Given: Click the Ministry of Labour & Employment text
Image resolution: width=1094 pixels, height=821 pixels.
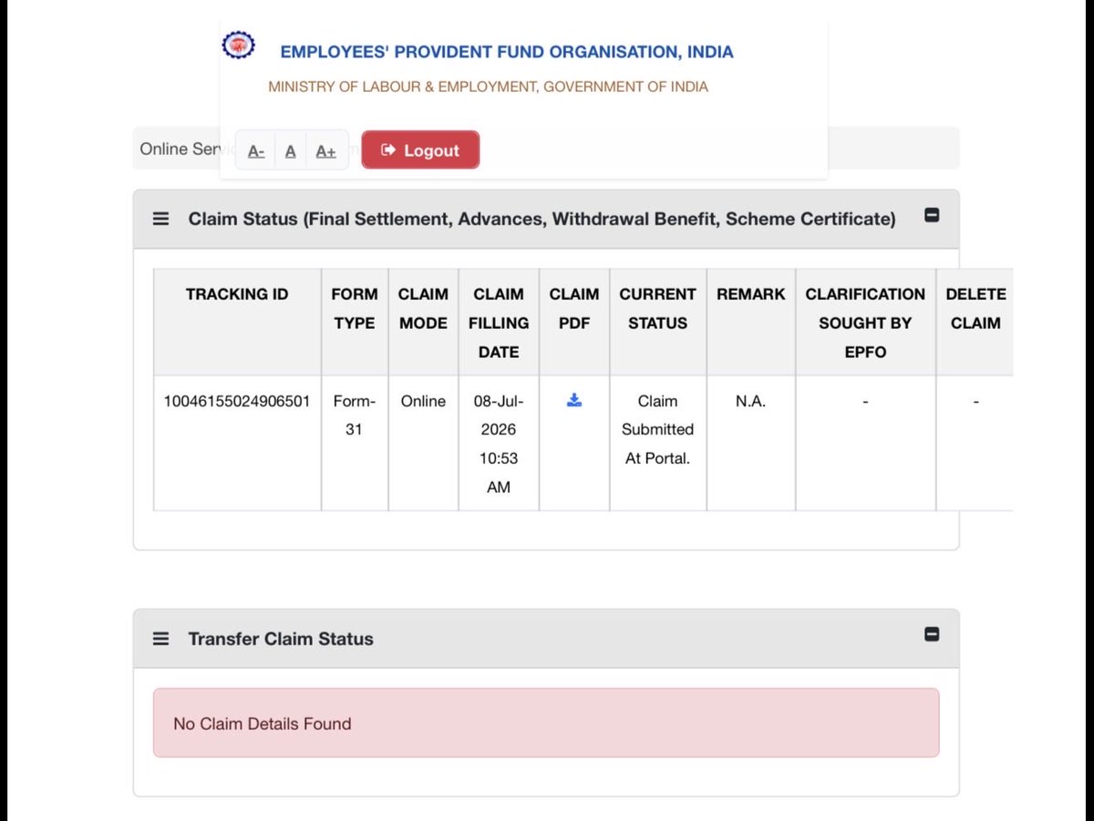Looking at the screenshot, I should 488,87.
